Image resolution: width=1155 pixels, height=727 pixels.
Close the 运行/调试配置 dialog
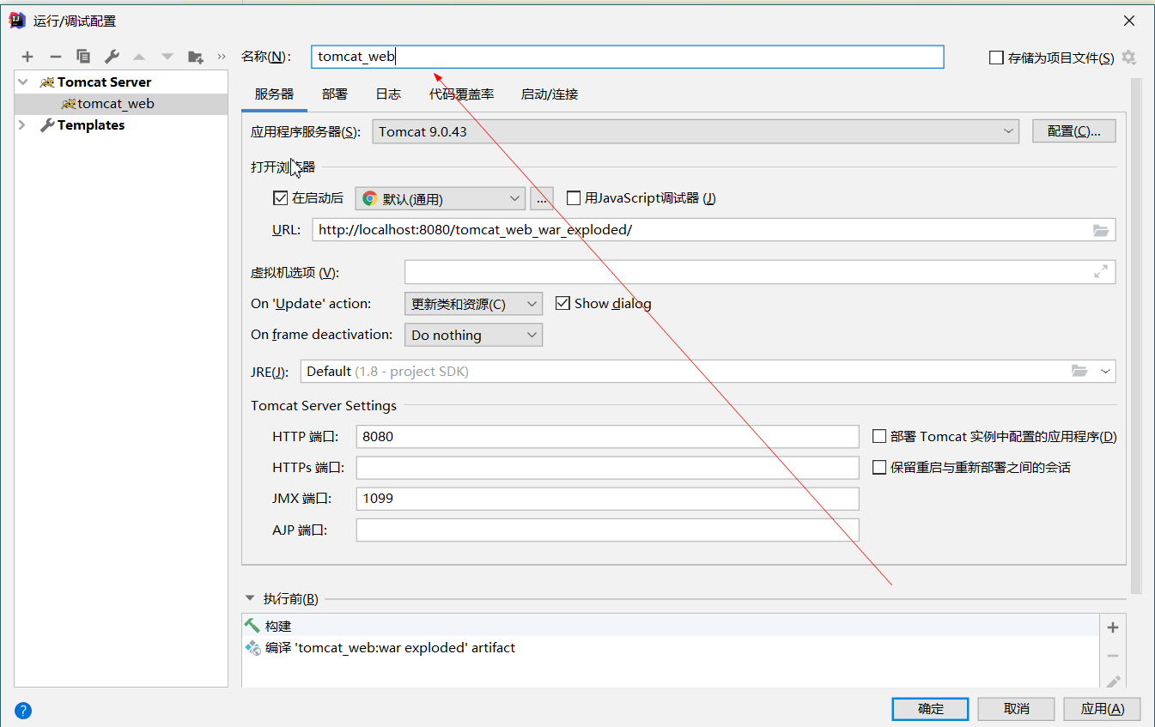point(1128,20)
